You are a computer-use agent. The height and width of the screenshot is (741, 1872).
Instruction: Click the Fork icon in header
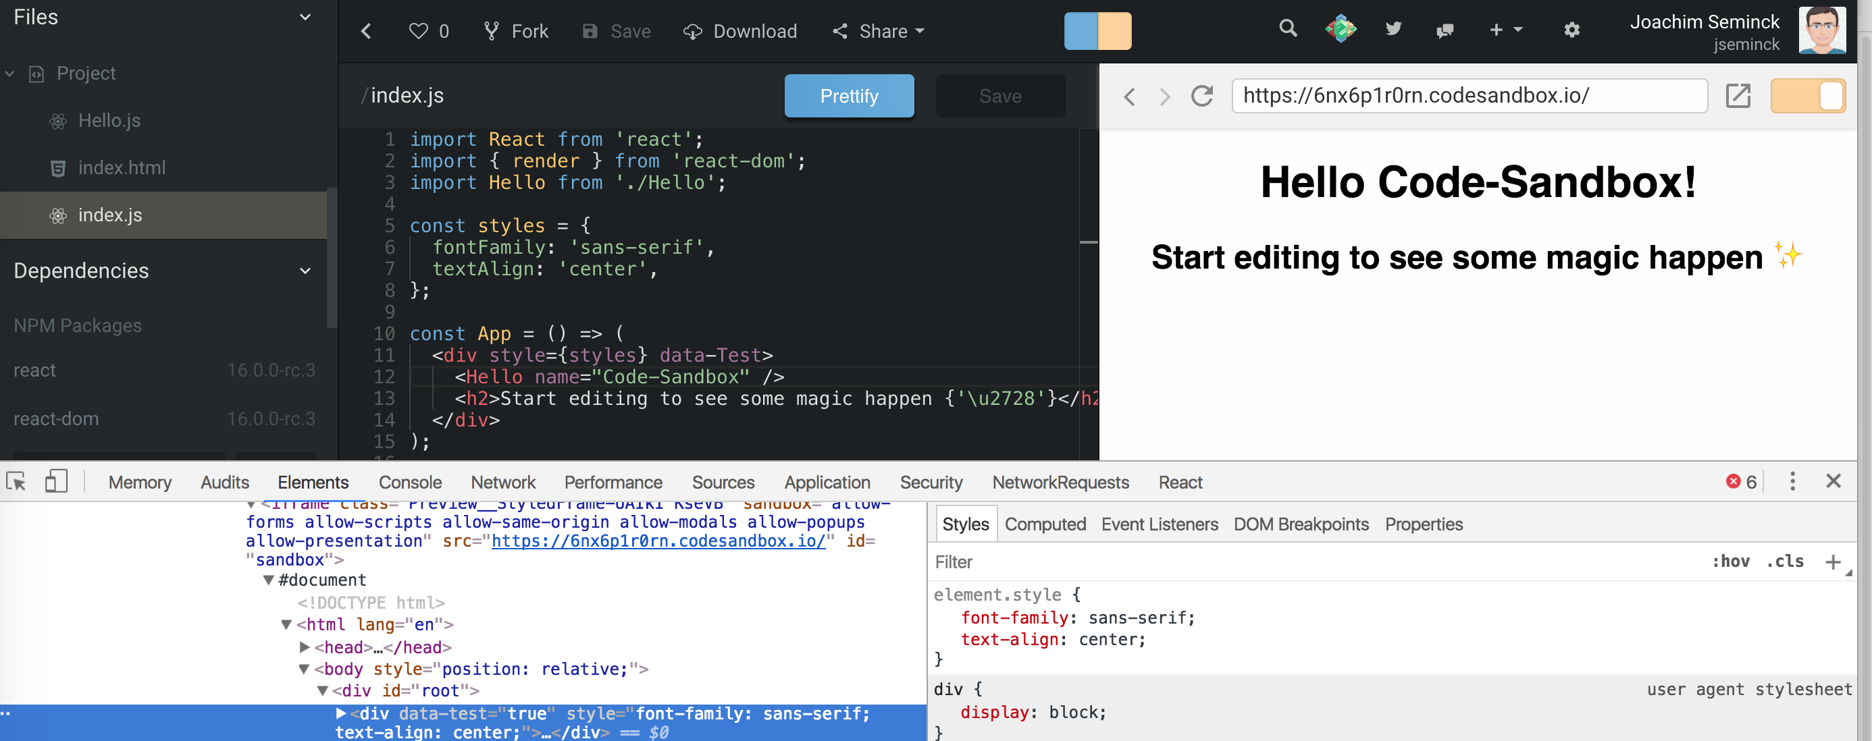(x=492, y=31)
